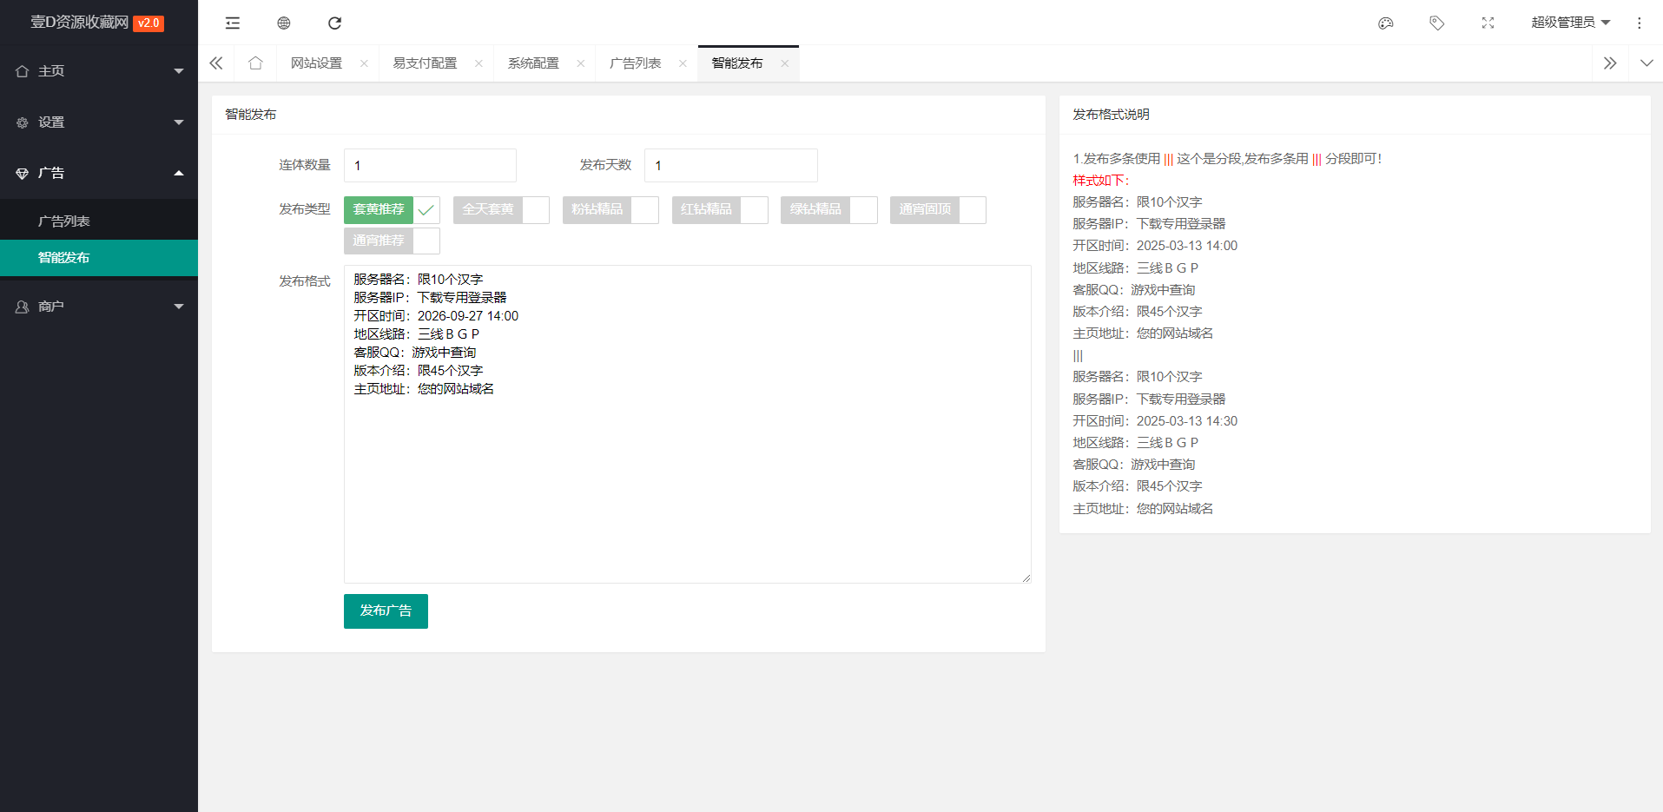1663x812 pixels.
Task: Close the 易支付配置 tab
Action: pyautogui.click(x=478, y=63)
